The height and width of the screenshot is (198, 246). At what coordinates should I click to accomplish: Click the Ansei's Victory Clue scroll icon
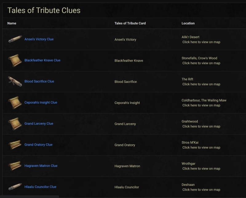[15, 39]
